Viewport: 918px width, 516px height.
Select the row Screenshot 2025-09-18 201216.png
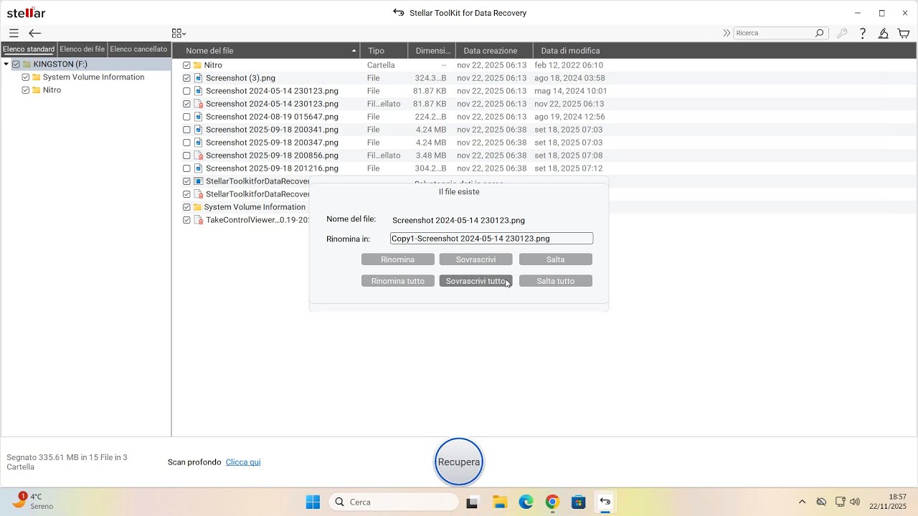click(x=544, y=168)
